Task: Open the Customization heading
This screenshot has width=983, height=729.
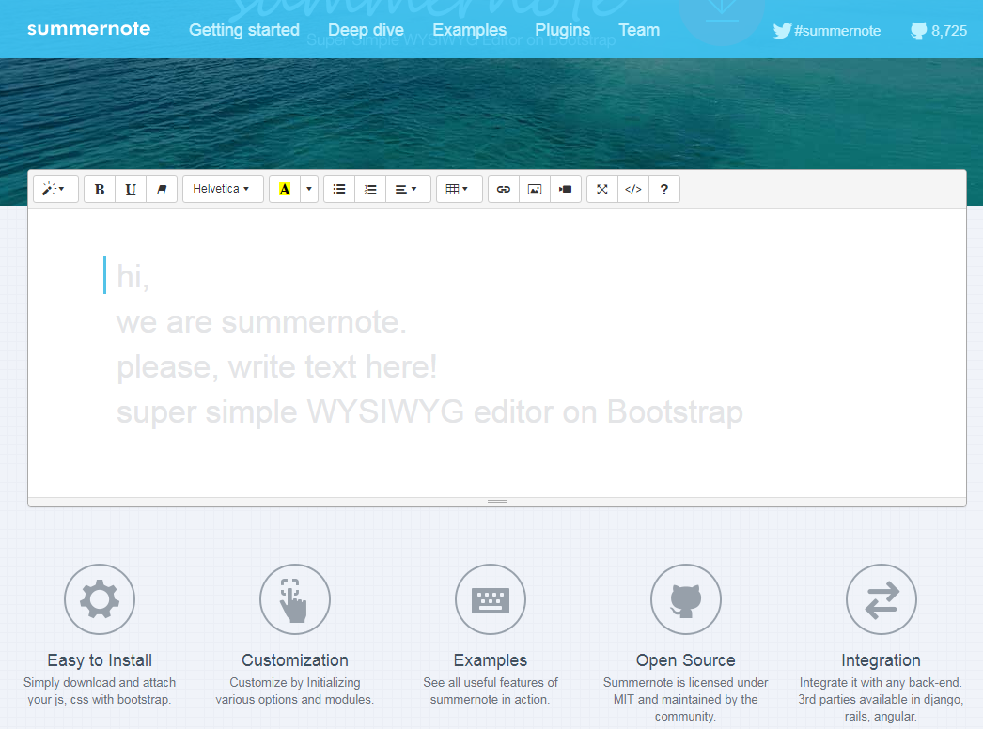Action: (295, 660)
